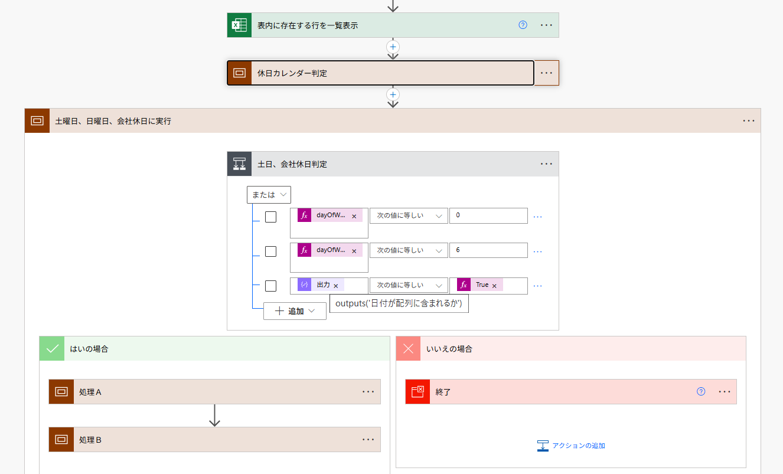This screenshot has height=474, width=783.
Task: Click the left field with 出力 token
Action: tap(329, 286)
